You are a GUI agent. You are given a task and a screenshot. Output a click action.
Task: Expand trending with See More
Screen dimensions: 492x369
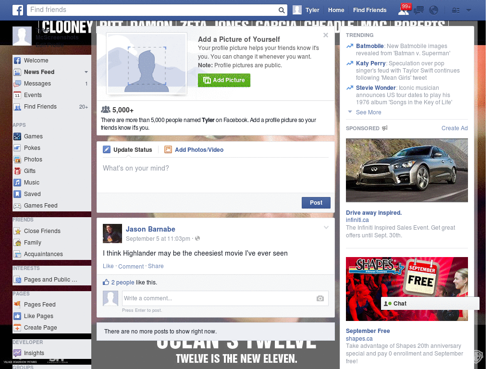(369, 112)
